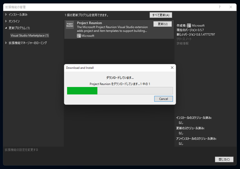Expand the オンライン category arrow
Viewport: 240px width, 169px height.
pos(6,21)
